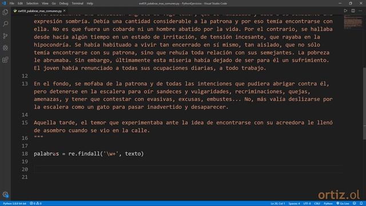Open the Explorer view in activity bar
This screenshot has width=366, height=206.
[5, 12]
